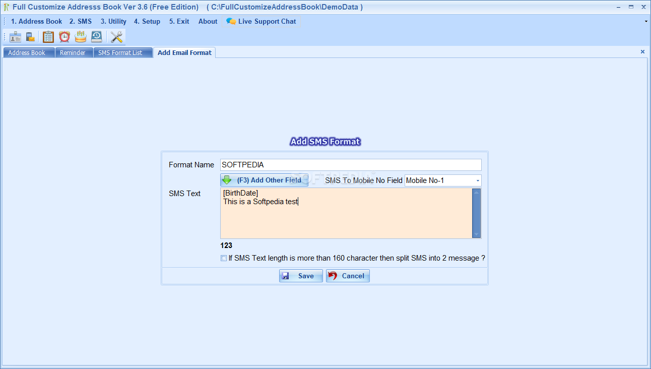Minimize the application window
The image size is (651, 369).
point(619,7)
